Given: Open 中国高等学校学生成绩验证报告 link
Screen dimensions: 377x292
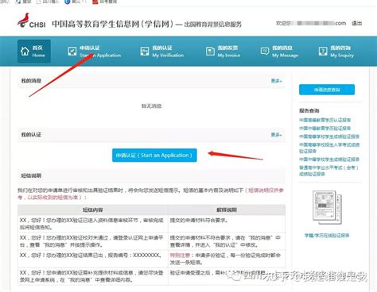Looking at the screenshot, I should click(x=329, y=136).
